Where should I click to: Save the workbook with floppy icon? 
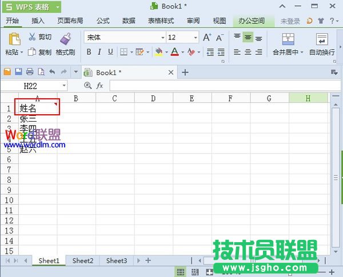point(19,72)
